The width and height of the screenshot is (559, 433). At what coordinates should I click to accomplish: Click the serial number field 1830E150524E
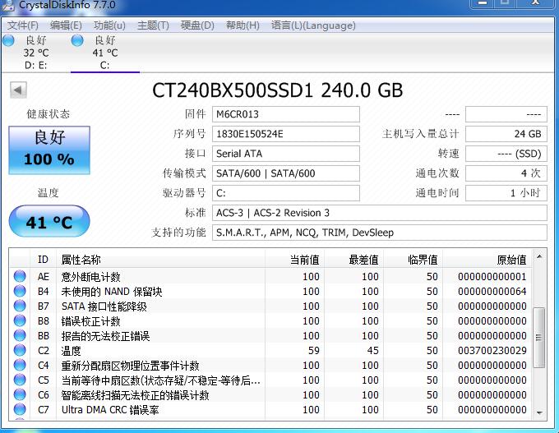click(x=285, y=134)
